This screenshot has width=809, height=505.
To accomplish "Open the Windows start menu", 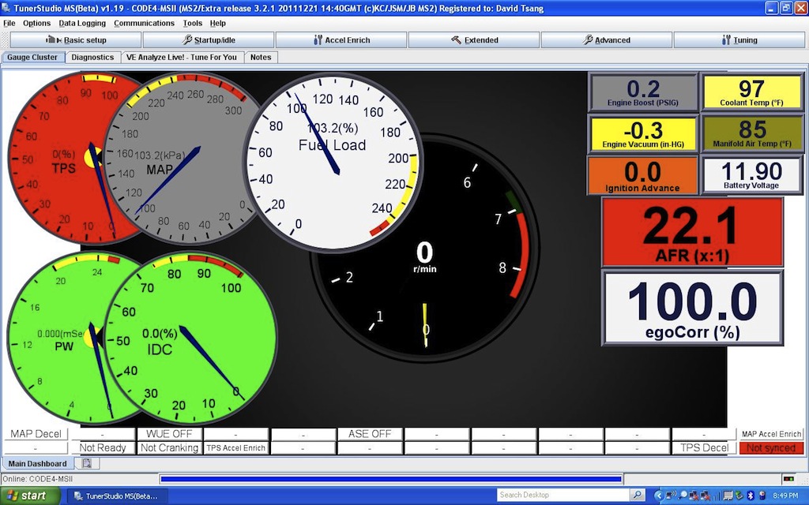I will pos(29,496).
